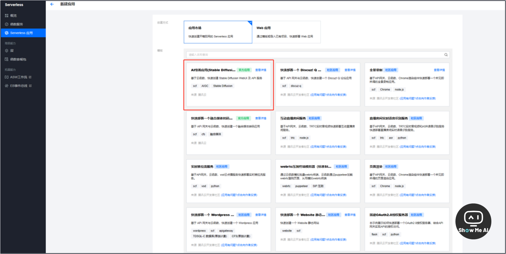Image resolution: width=506 pixels, height=254 pixels.
Task: View details link on the 全景录制 card
Action: pos(439,70)
